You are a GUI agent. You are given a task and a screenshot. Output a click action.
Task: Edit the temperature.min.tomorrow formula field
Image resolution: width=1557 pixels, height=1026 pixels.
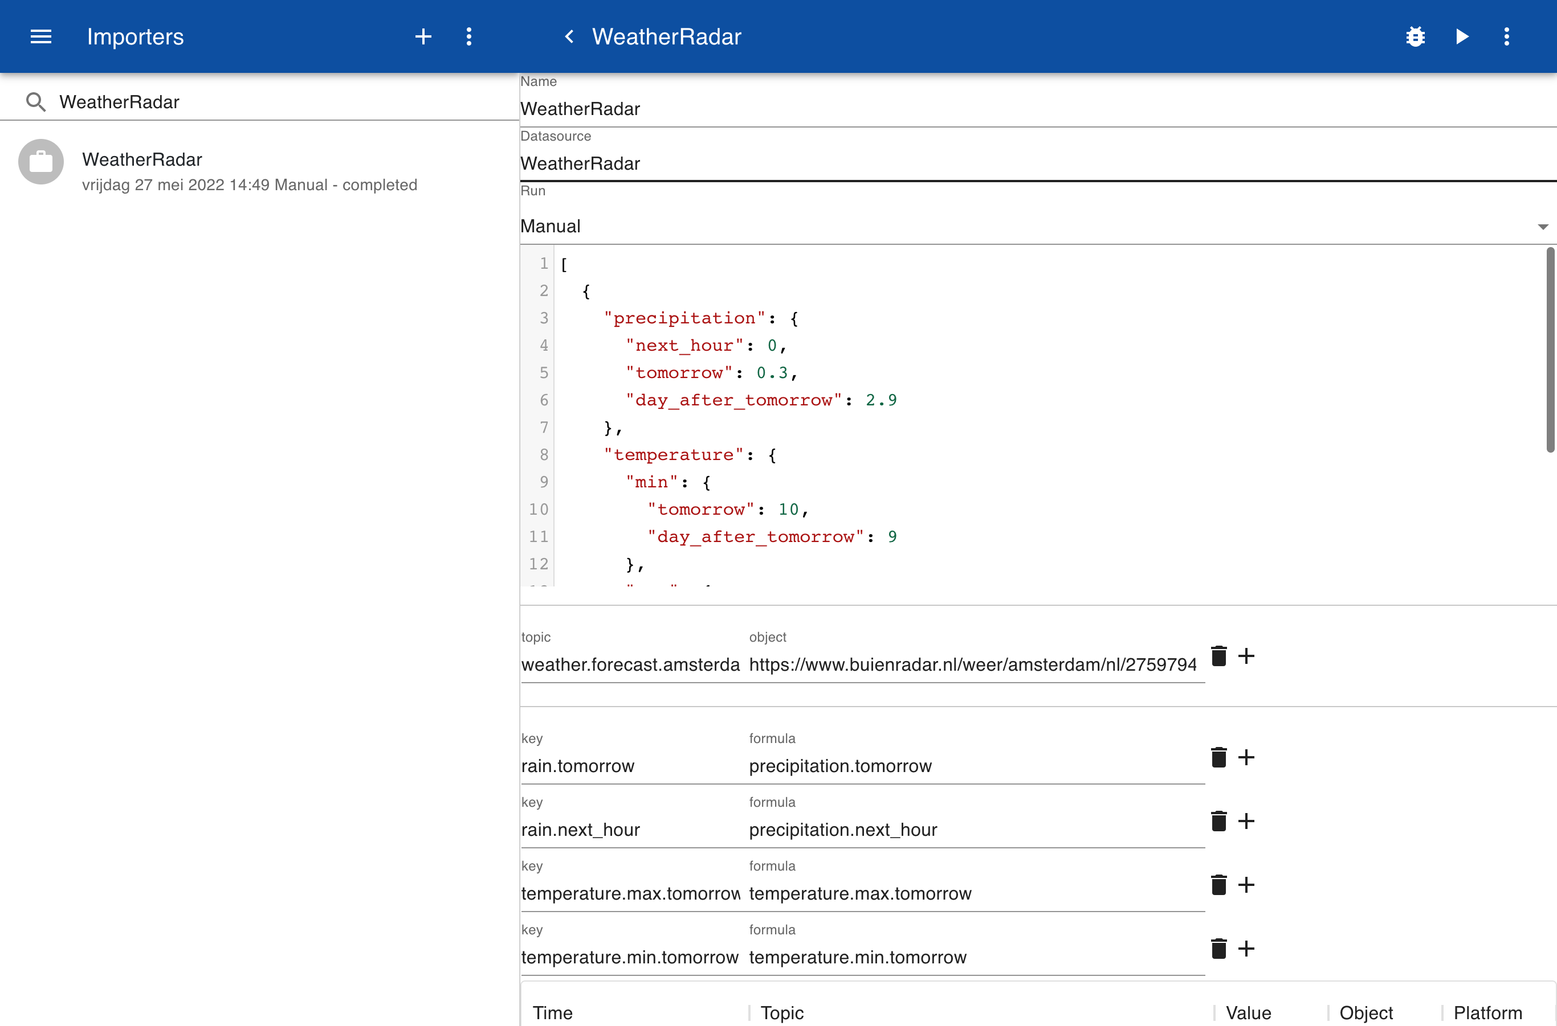[x=976, y=957]
